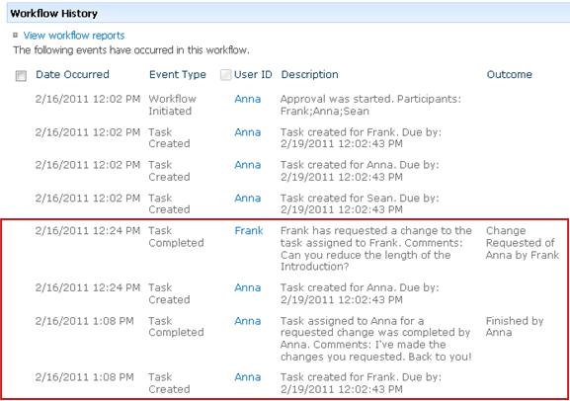Open Anna link in Task created for Sean row
The width and height of the screenshot is (570, 401).
click(248, 198)
